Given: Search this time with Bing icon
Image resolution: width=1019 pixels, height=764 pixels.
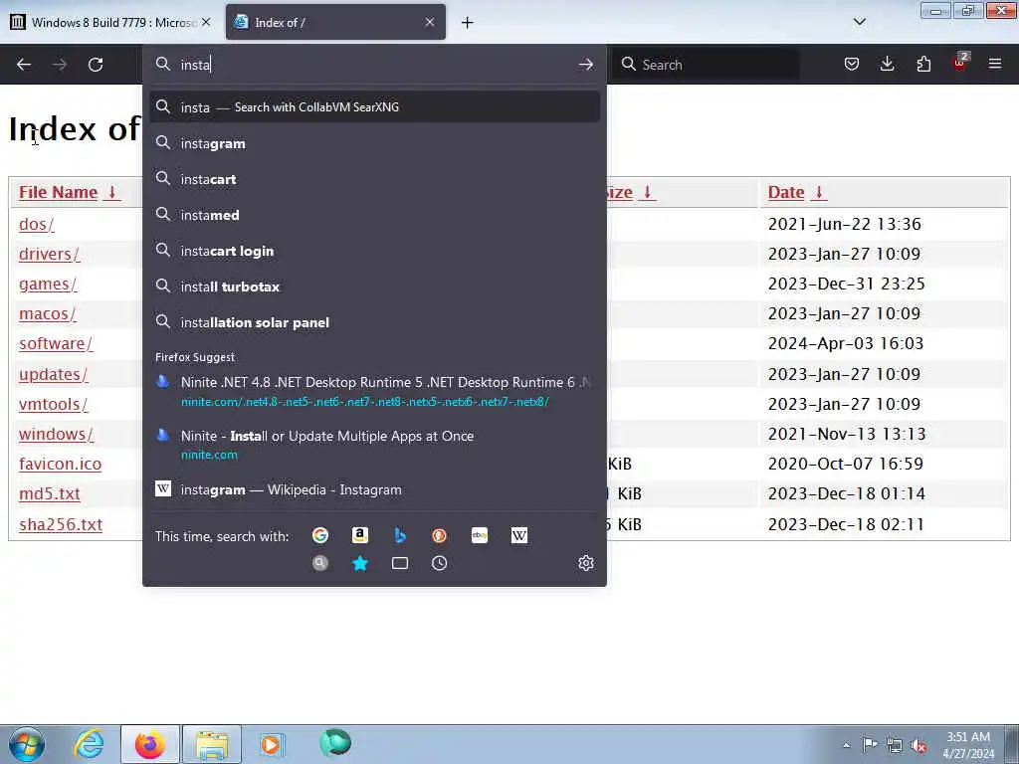Looking at the screenshot, I should click(400, 535).
